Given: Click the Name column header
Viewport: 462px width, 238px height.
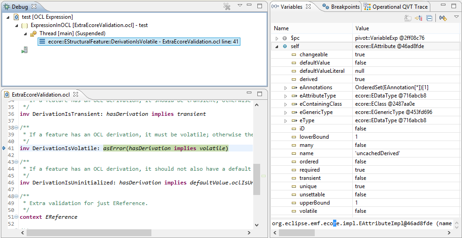Looking at the screenshot, I should [x=312, y=28].
